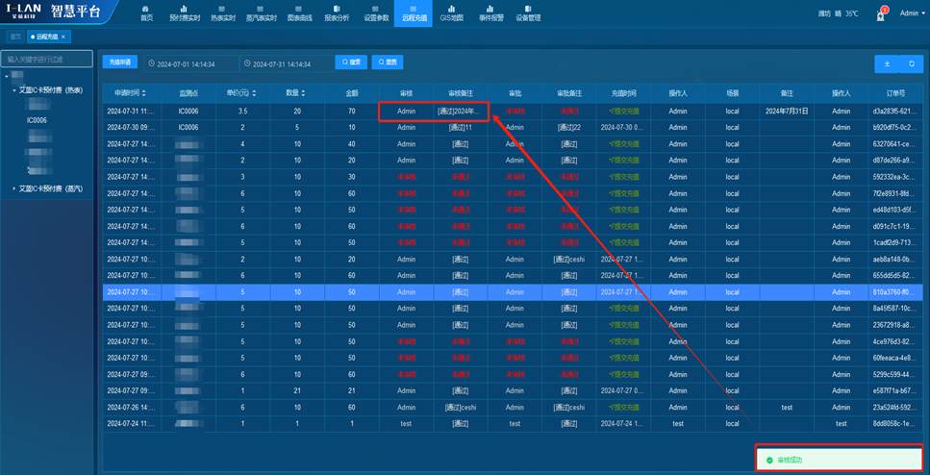This screenshot has height=475, width=930.
Task: Expand the 艾蓝IC卡预付费 (蒸汽) tree node
Action: pyautogui.click(x=13, y=188)
